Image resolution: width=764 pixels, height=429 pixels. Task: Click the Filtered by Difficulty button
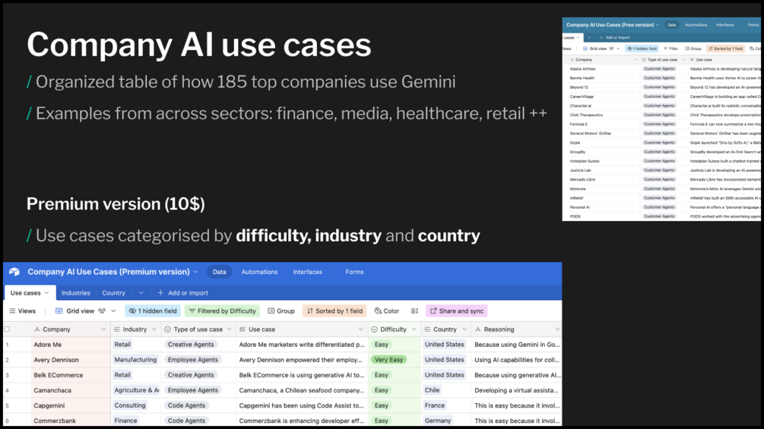pos(222,311)
